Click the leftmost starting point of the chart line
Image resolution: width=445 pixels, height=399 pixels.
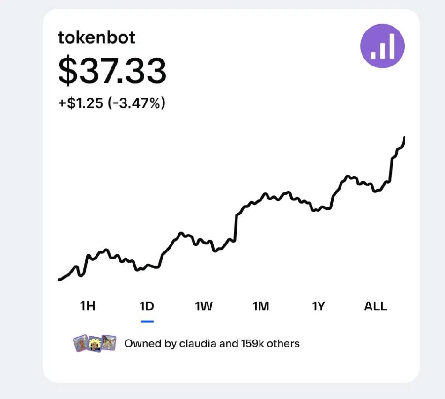(59, 280)
